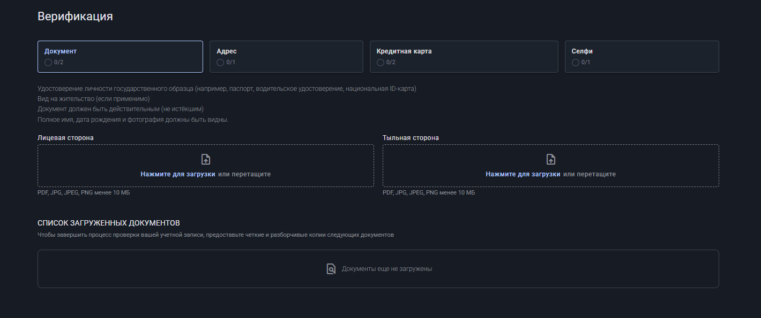The image size is (761, 318).
Task: Click the upload icon under Лицевая сторона
Action: (206, 159)
